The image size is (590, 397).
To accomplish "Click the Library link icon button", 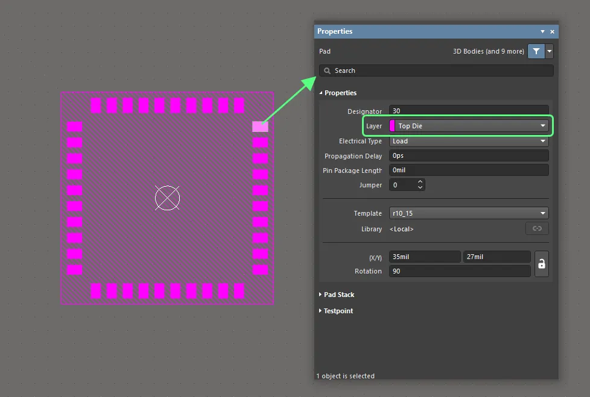I will (x=536, y=228).
